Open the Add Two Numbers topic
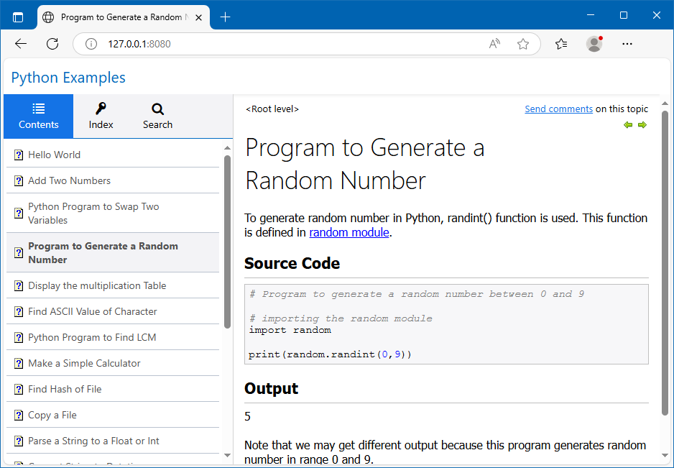 [113, 180]
